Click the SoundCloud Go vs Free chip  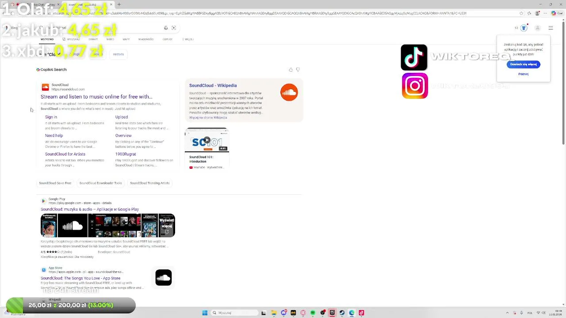55,183
